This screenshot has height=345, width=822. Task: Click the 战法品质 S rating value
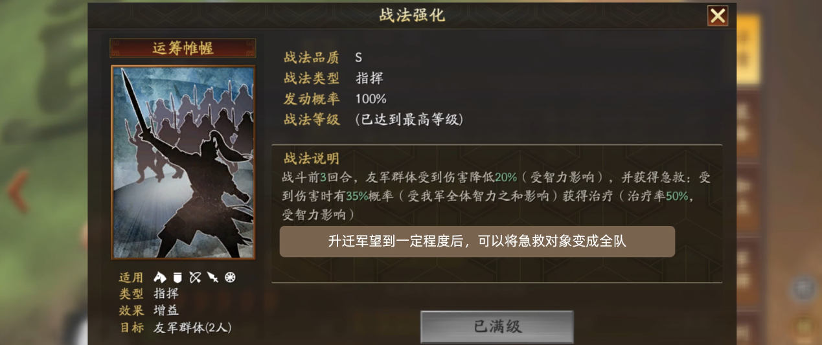click(x=358, y=58)
